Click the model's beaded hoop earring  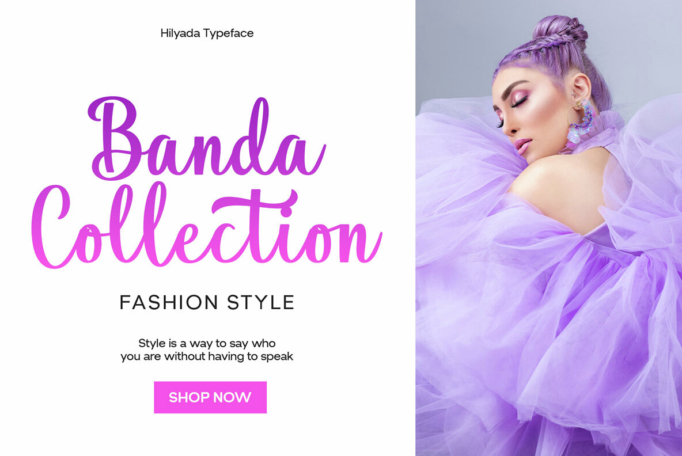pos(581,123)
